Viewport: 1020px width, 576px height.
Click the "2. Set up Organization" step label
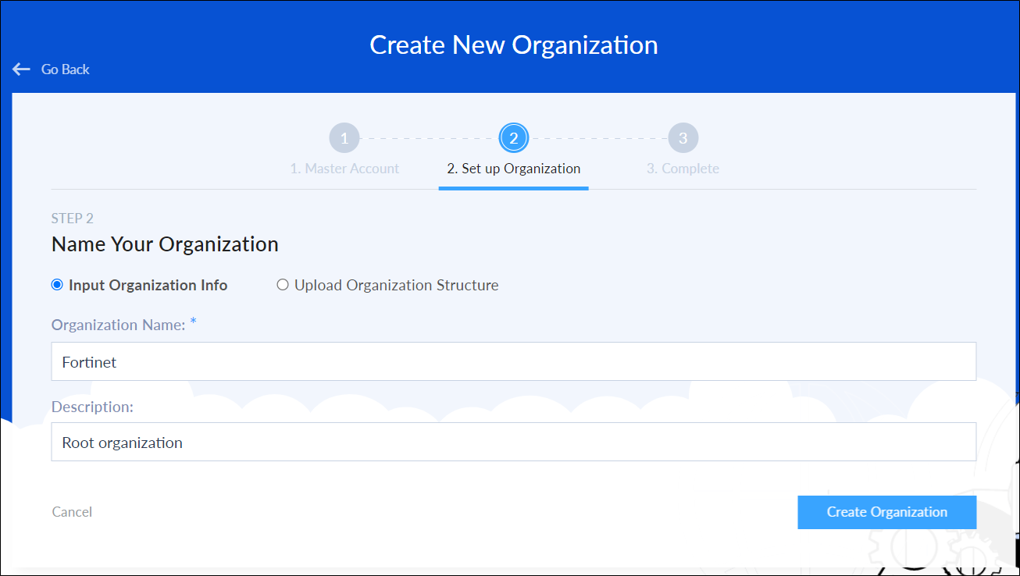(x=513, y=169)
